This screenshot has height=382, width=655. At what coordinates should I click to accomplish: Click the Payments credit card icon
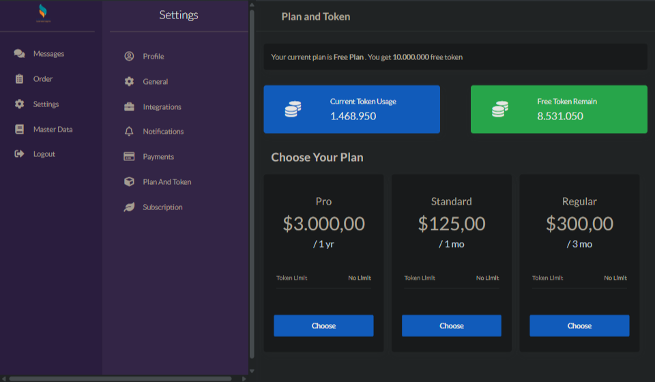pos(129,157)
